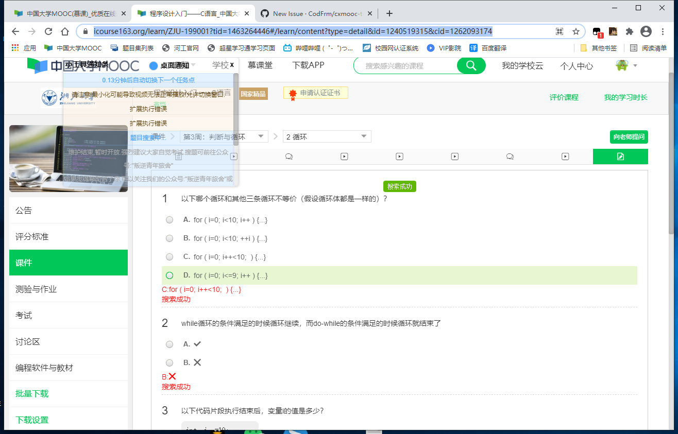Open the video lesson icon before the quiz tab
This screenshot has width=678, height=434.
pyautogui.click(x=565, y=157)
